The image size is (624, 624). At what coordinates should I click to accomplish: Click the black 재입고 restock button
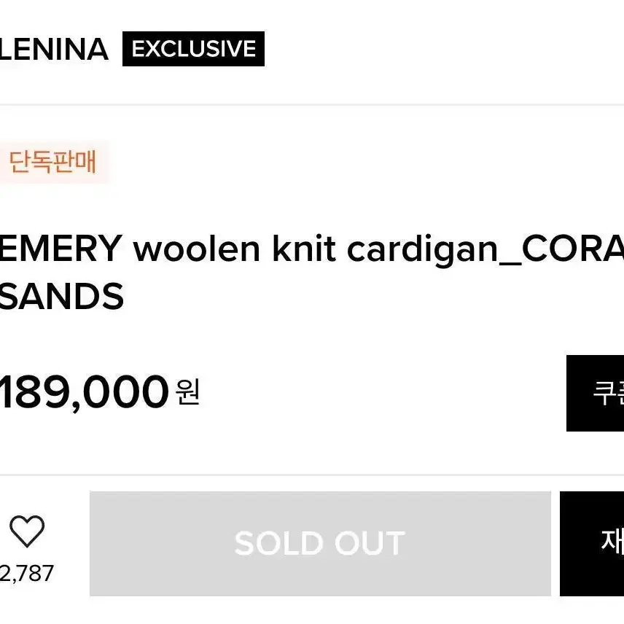(x=592, y=543)
